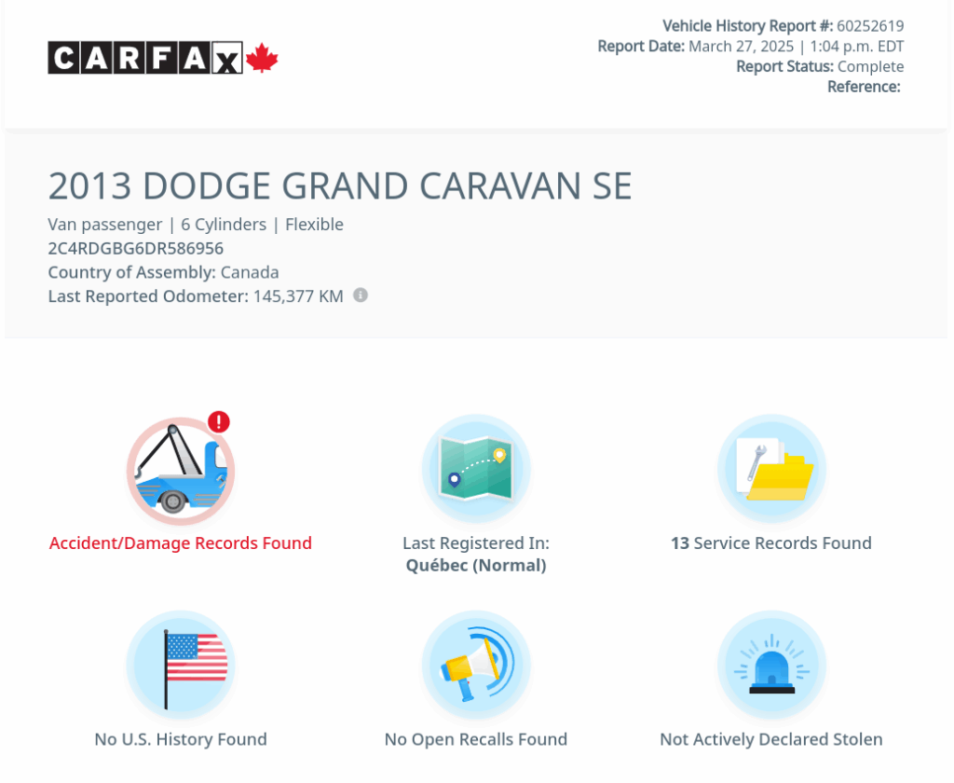Open Not Actively Declared Stolen link
This screenshot has height=783, width=954.
coord(771,739)
